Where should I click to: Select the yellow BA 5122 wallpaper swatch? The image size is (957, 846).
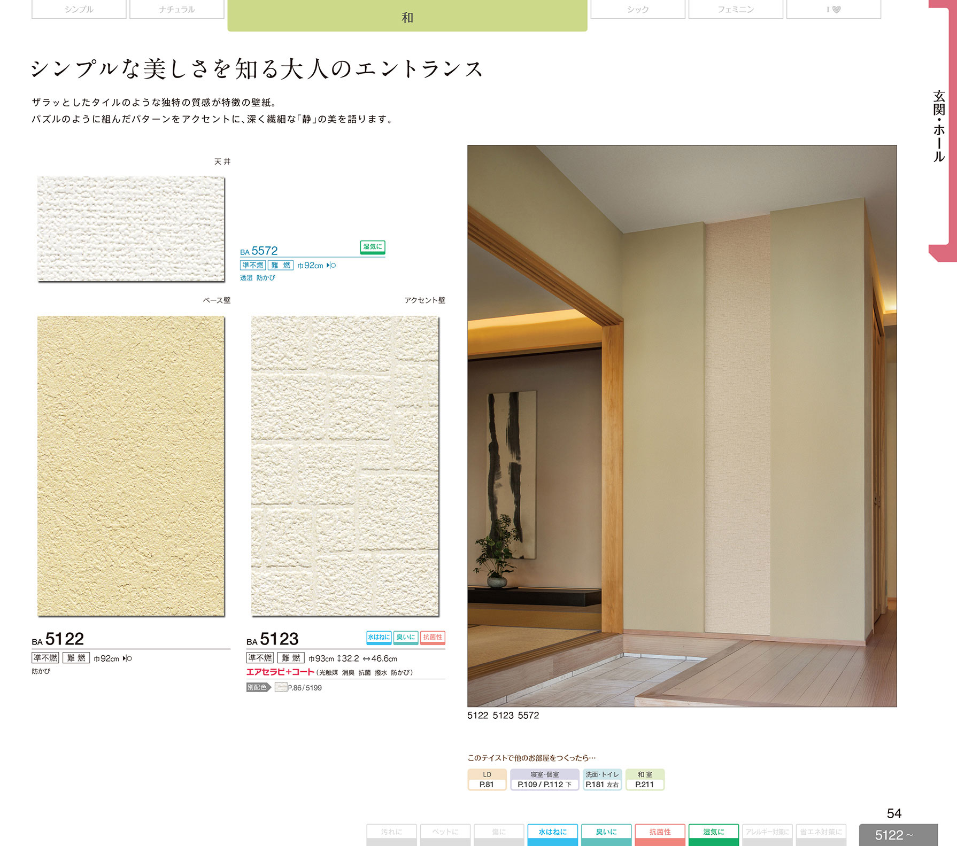[x=131, y=465]
